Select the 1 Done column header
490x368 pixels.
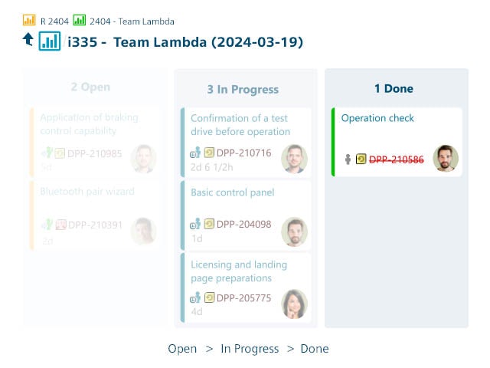[x=394, y=89]
